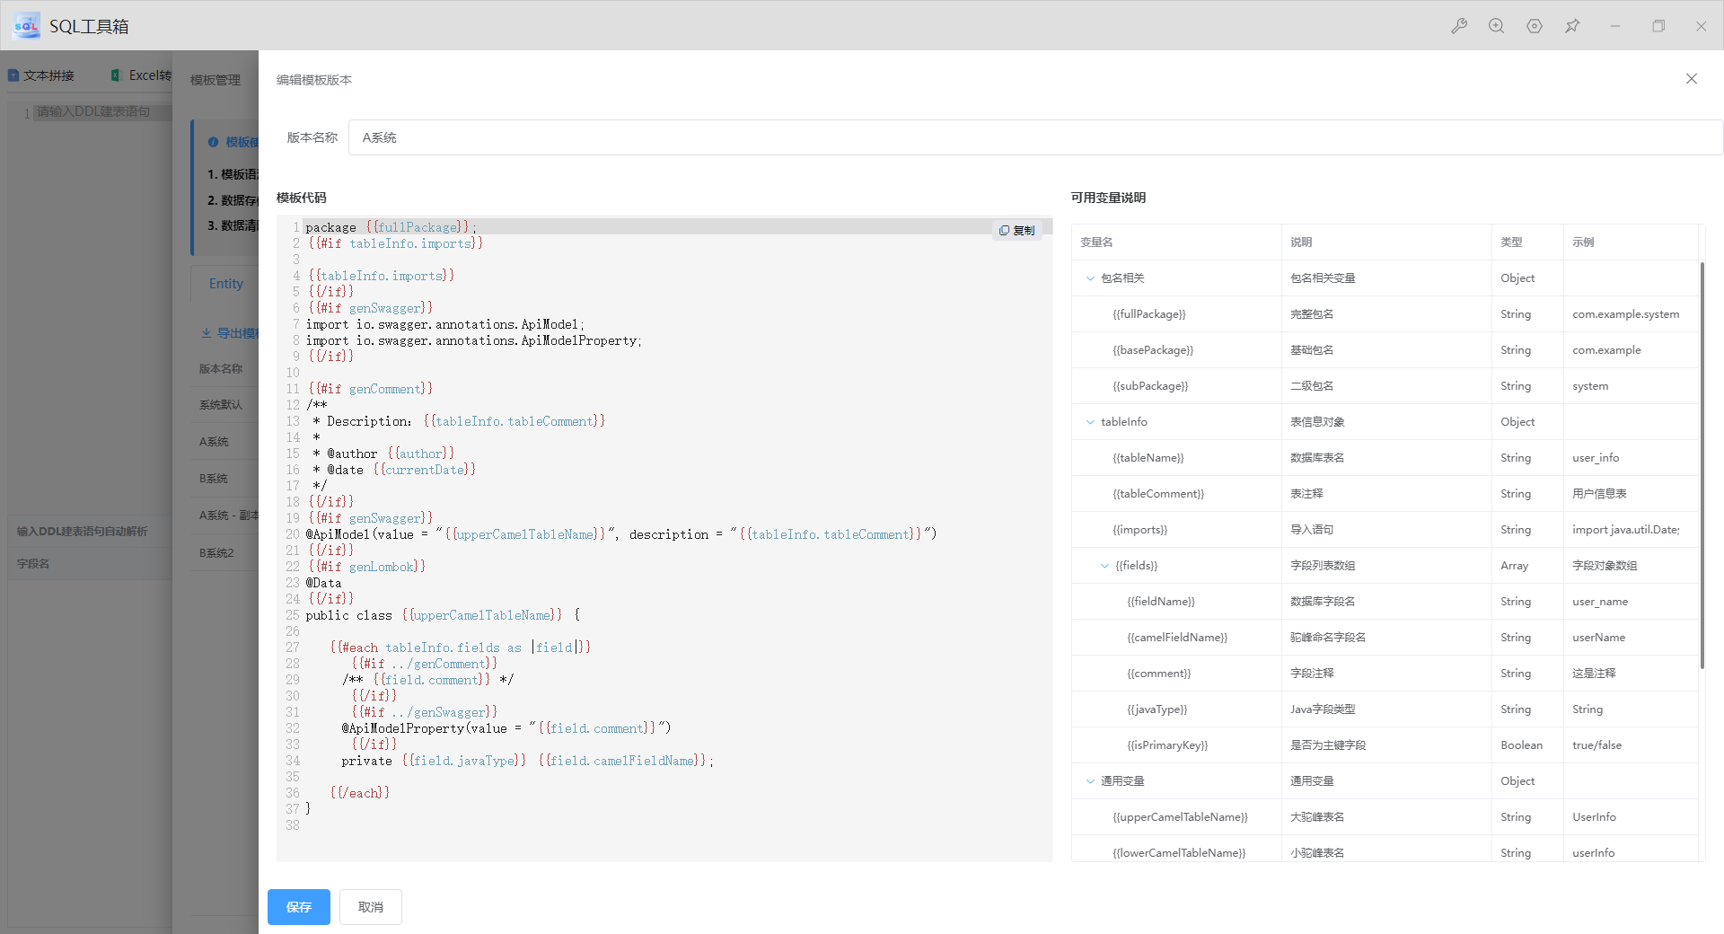
Task: Open settings via hexagon gear icon
Action: coord(1535,26)
